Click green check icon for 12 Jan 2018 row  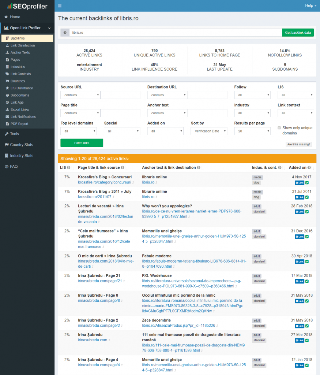(x=307, y=365)
